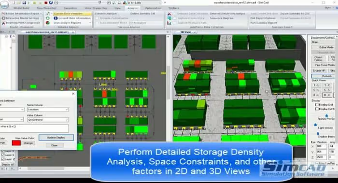Click the Light Intensity slider handle
This screenshot has height=183, width=338.
315,125
